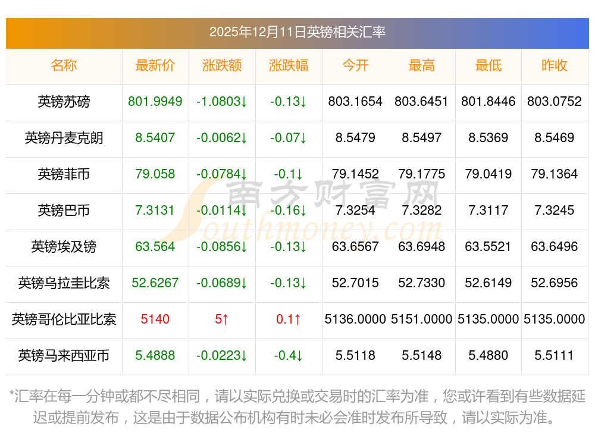This screenshot has height=436, width=595.
Task: Click the -0.07↓ percentage cell
Action: pos(289,138)
